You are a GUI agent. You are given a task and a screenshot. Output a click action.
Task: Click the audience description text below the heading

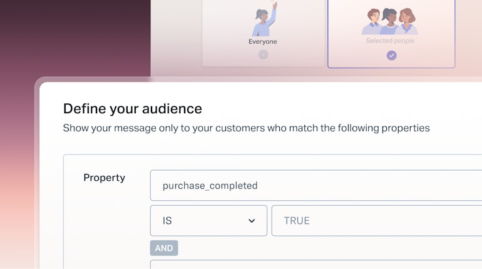(x=247, y=128)
